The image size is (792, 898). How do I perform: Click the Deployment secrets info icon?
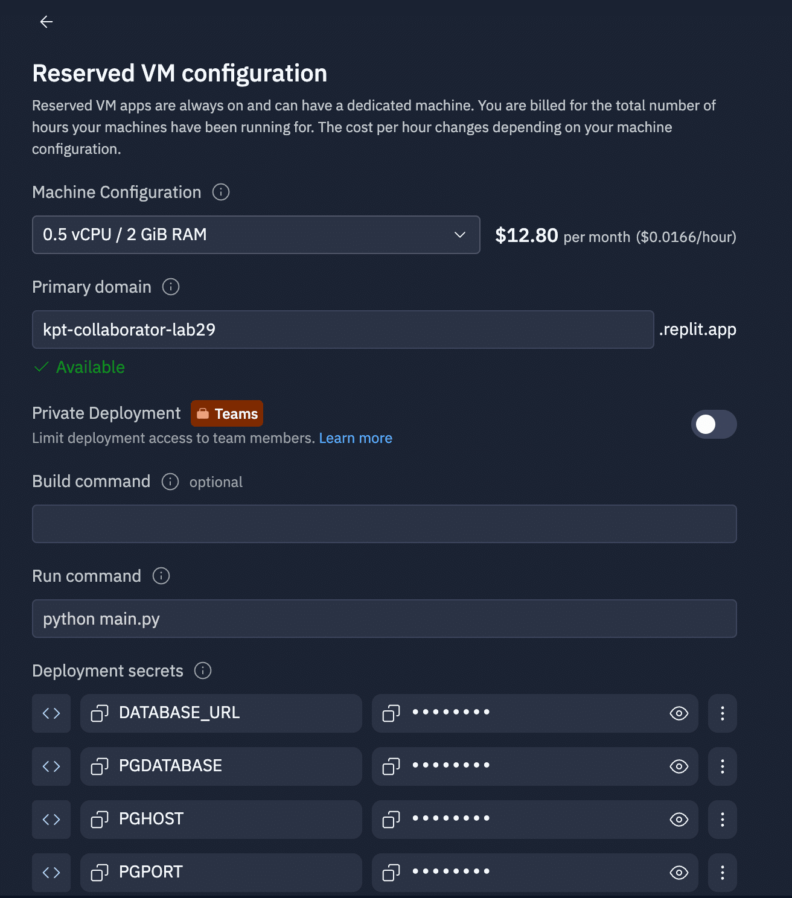[x=203, y=670]
